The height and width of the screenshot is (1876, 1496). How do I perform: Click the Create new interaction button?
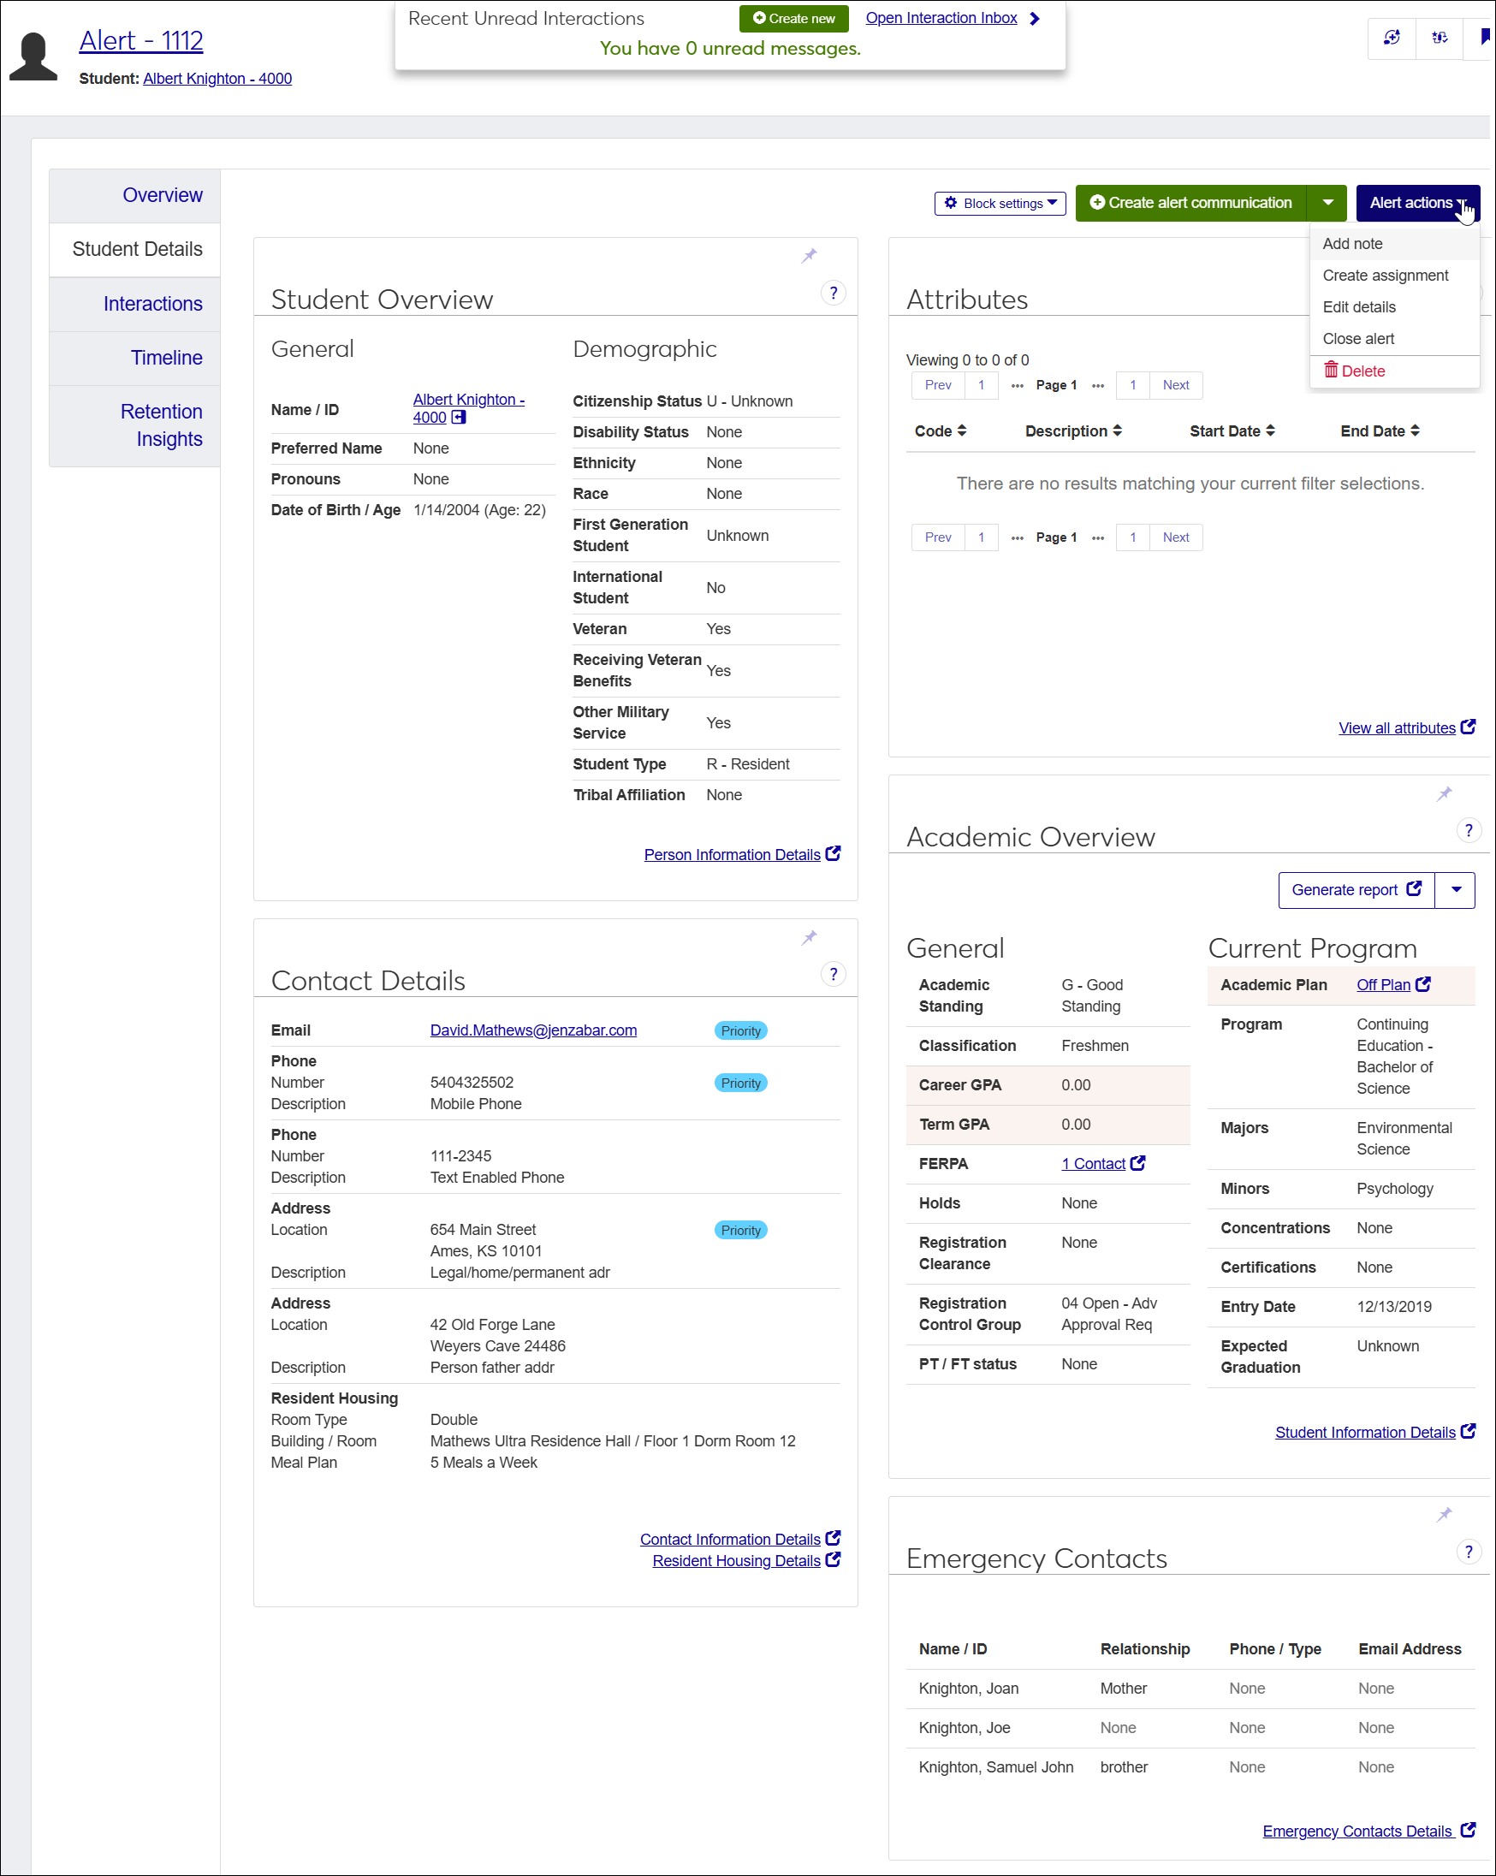793,18
